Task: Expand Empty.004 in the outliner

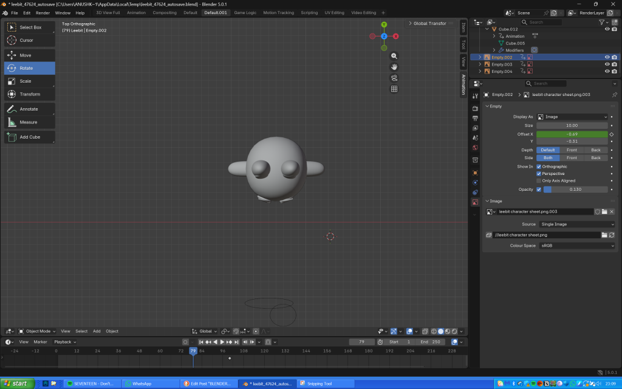Action: click(480, 71)
